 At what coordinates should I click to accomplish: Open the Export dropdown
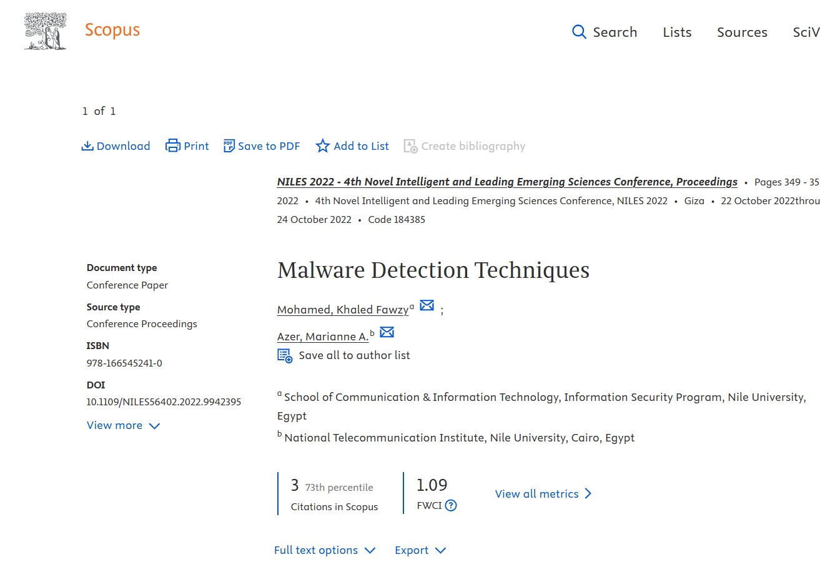(x=420, y=550)
